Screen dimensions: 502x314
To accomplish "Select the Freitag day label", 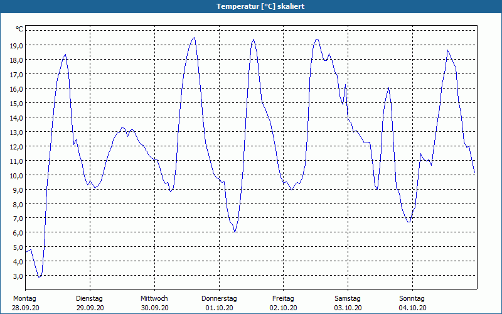I will tap(284, 299).
